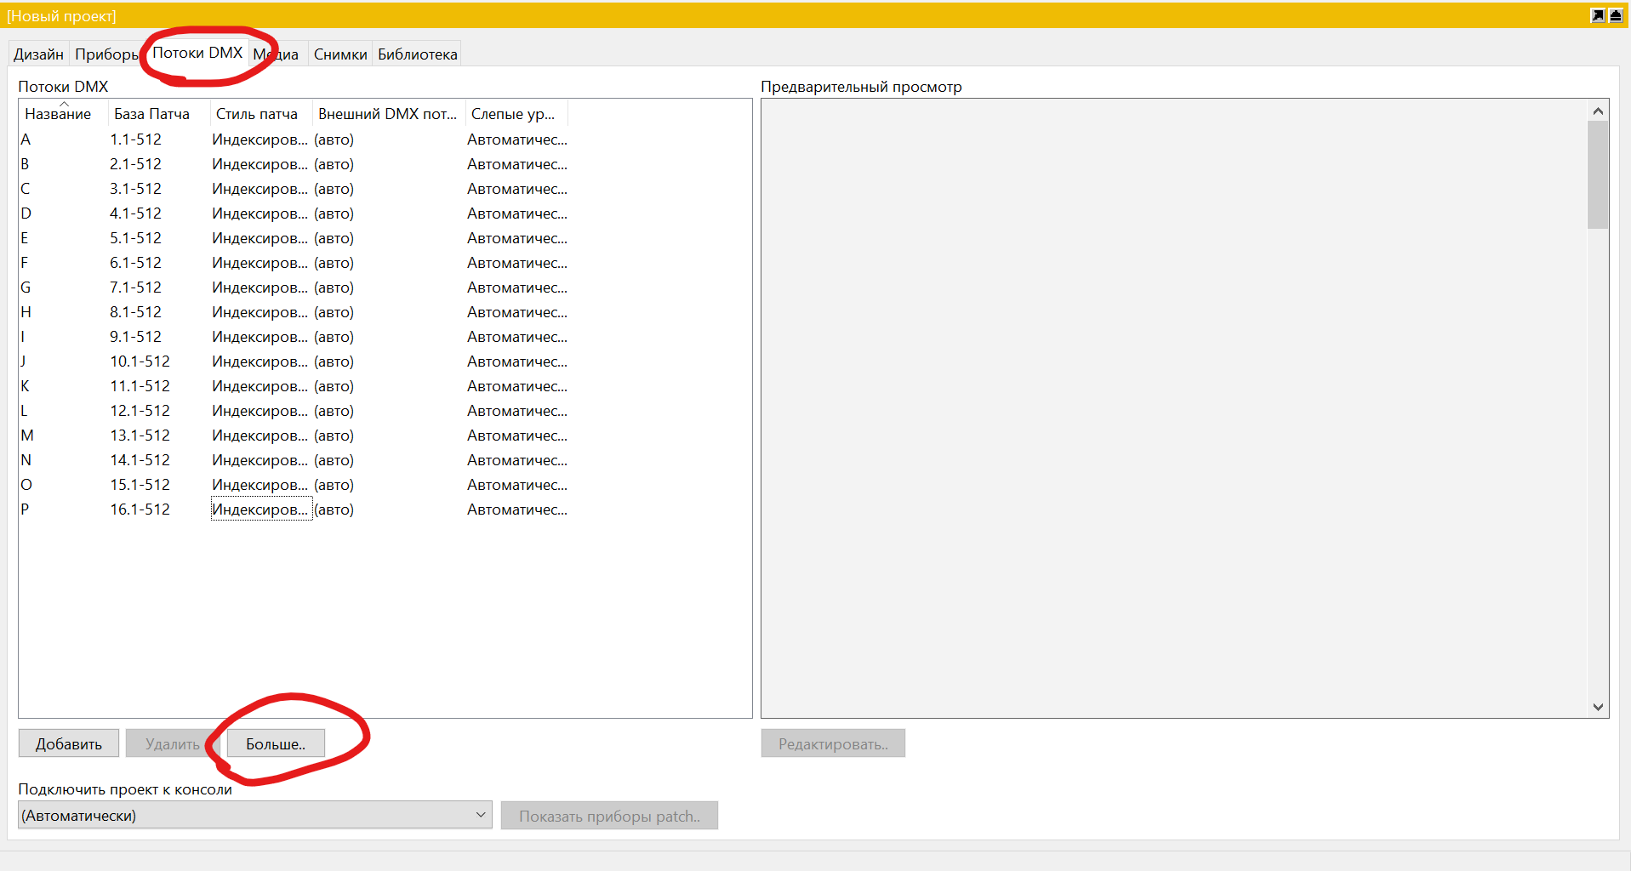
Task: Click the Добавить button
Action: (x=69, y=744)
